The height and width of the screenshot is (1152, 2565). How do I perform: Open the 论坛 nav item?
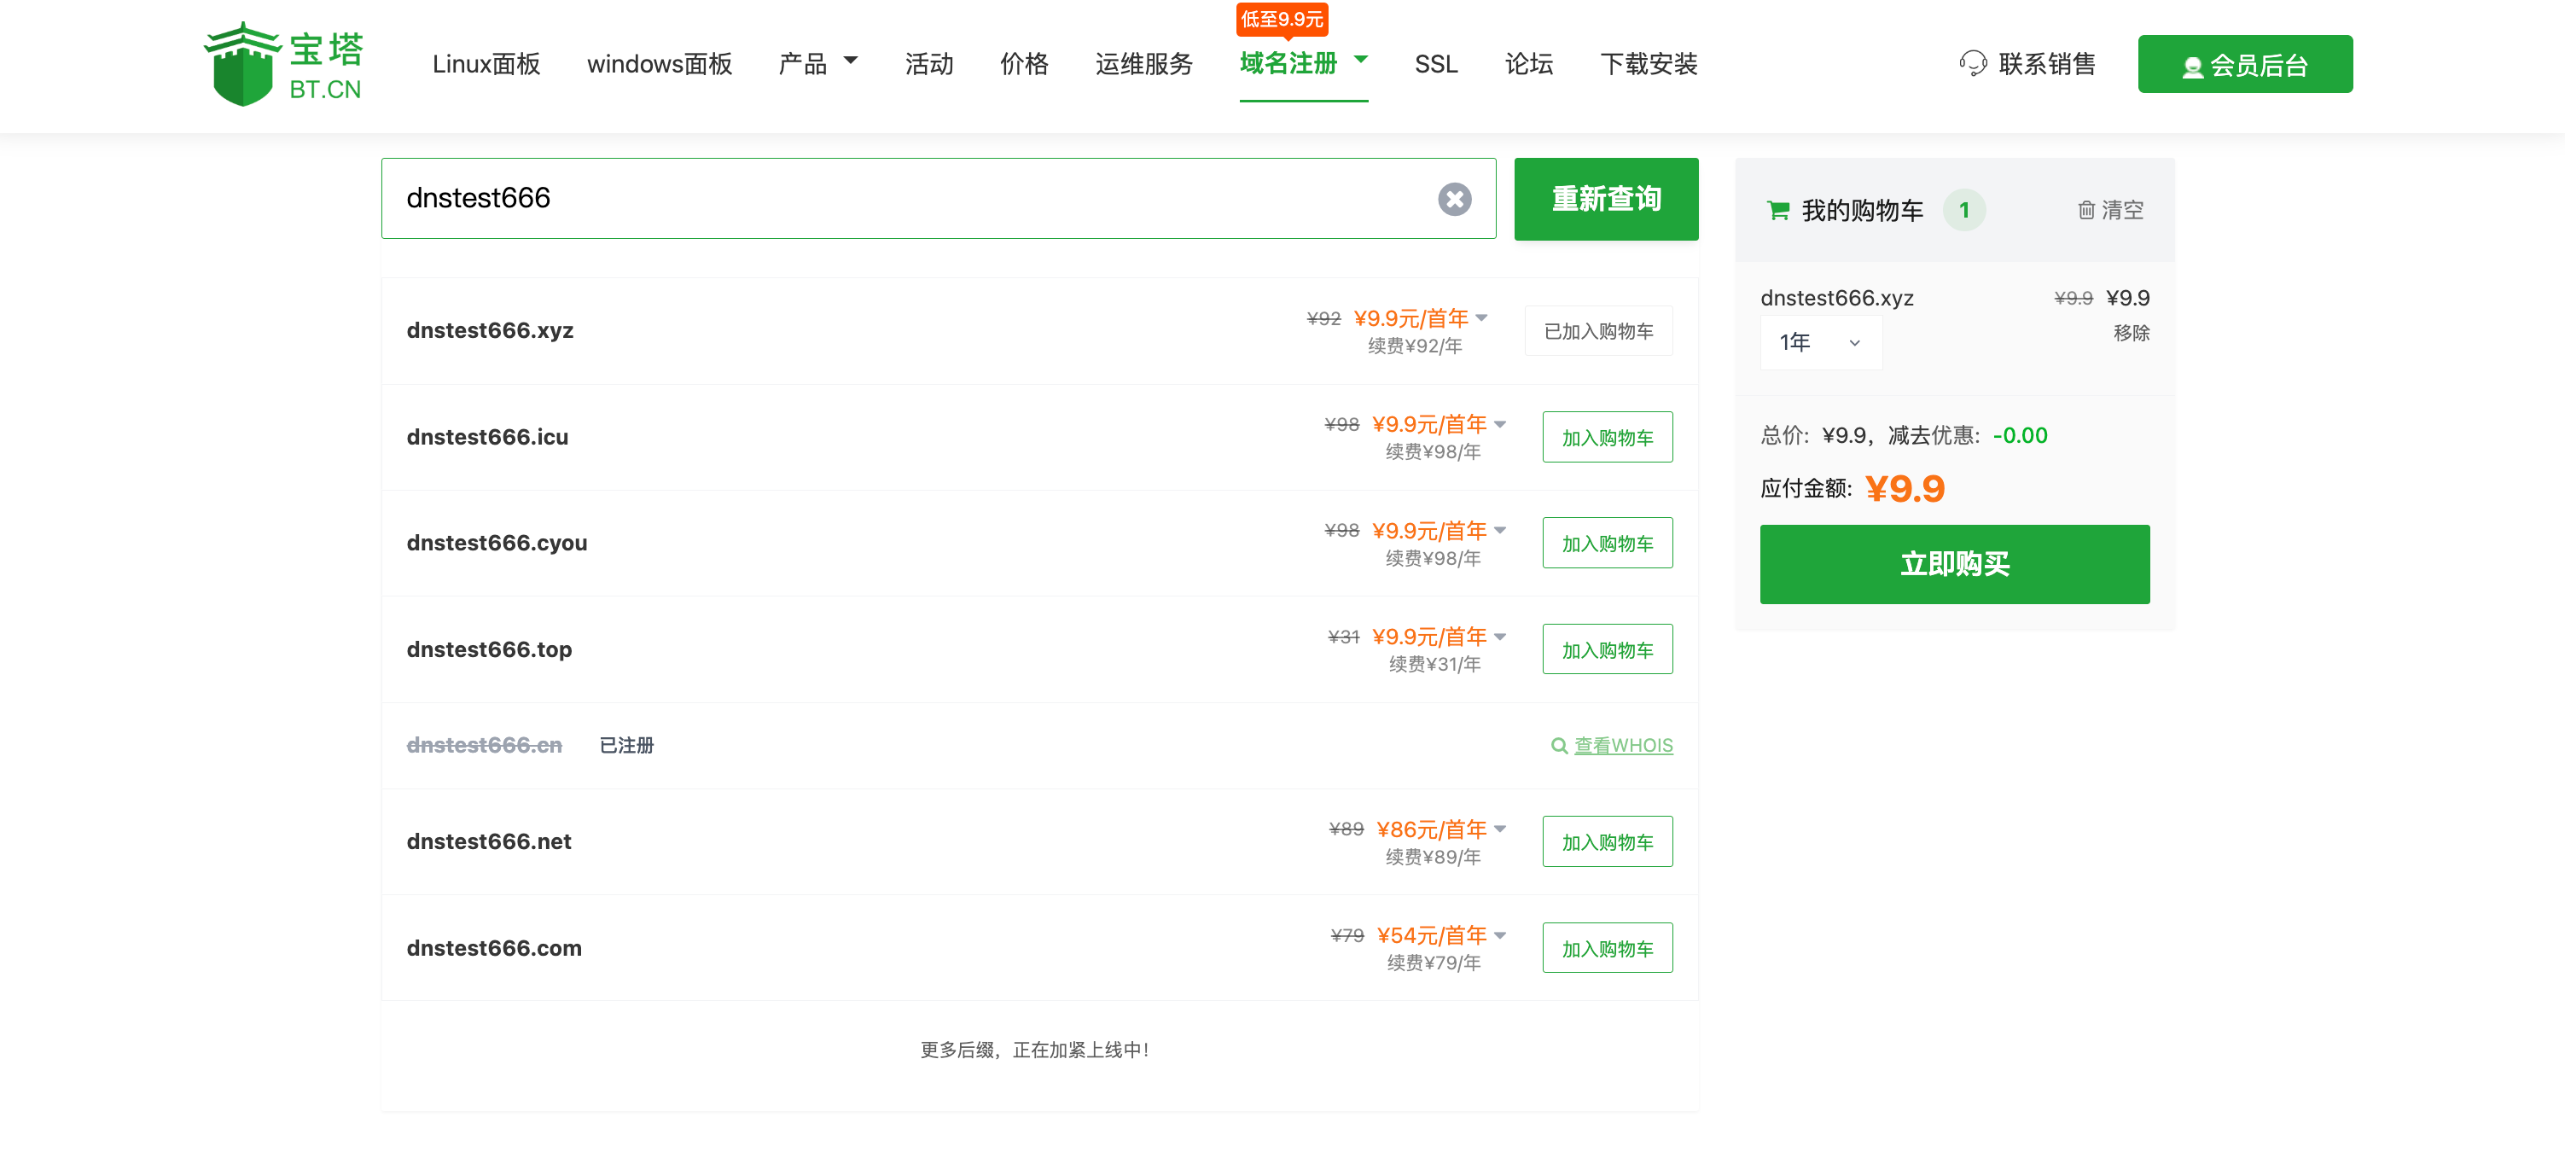click(1528, 65)
